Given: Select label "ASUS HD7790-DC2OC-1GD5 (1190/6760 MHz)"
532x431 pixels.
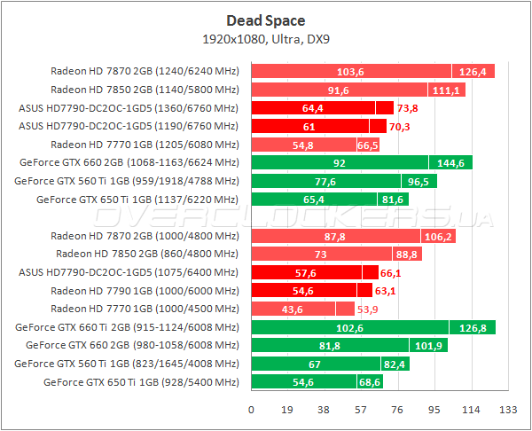Looking at the screenshot, I should click(x=129, y=126).
